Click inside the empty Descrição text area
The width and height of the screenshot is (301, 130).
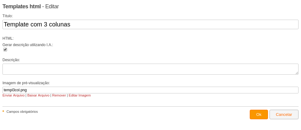(x=150, y=69)
